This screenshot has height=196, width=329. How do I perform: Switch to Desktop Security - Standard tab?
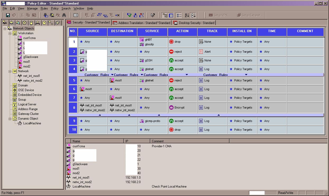(194, 23)
